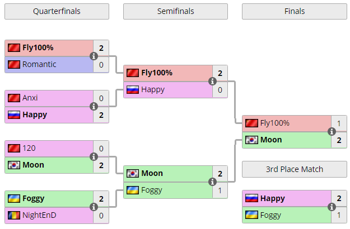
Task: Click South Korea flag beside Moon in finals
Action: [x=251, y=140]
